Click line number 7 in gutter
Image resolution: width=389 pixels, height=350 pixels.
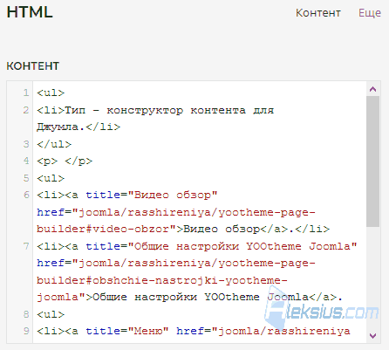pos(26,246)
